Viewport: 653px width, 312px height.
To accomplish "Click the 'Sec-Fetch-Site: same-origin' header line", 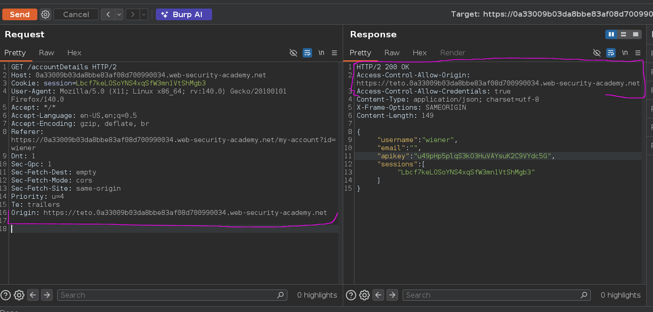I will (66, 188).
